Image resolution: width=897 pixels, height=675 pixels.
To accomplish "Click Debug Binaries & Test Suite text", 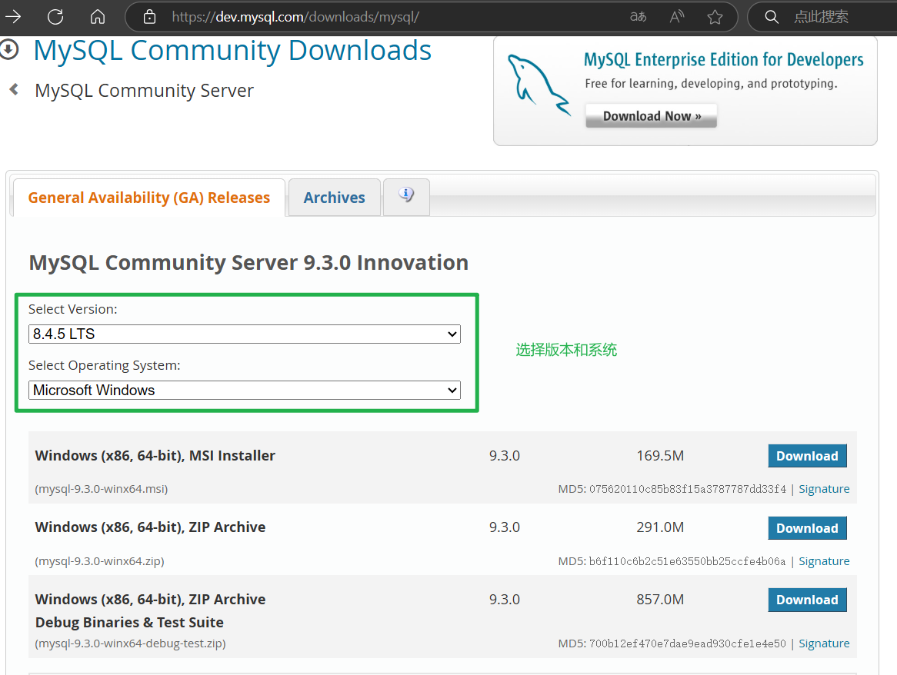I will pyautogui.click(x=129, y=622).
